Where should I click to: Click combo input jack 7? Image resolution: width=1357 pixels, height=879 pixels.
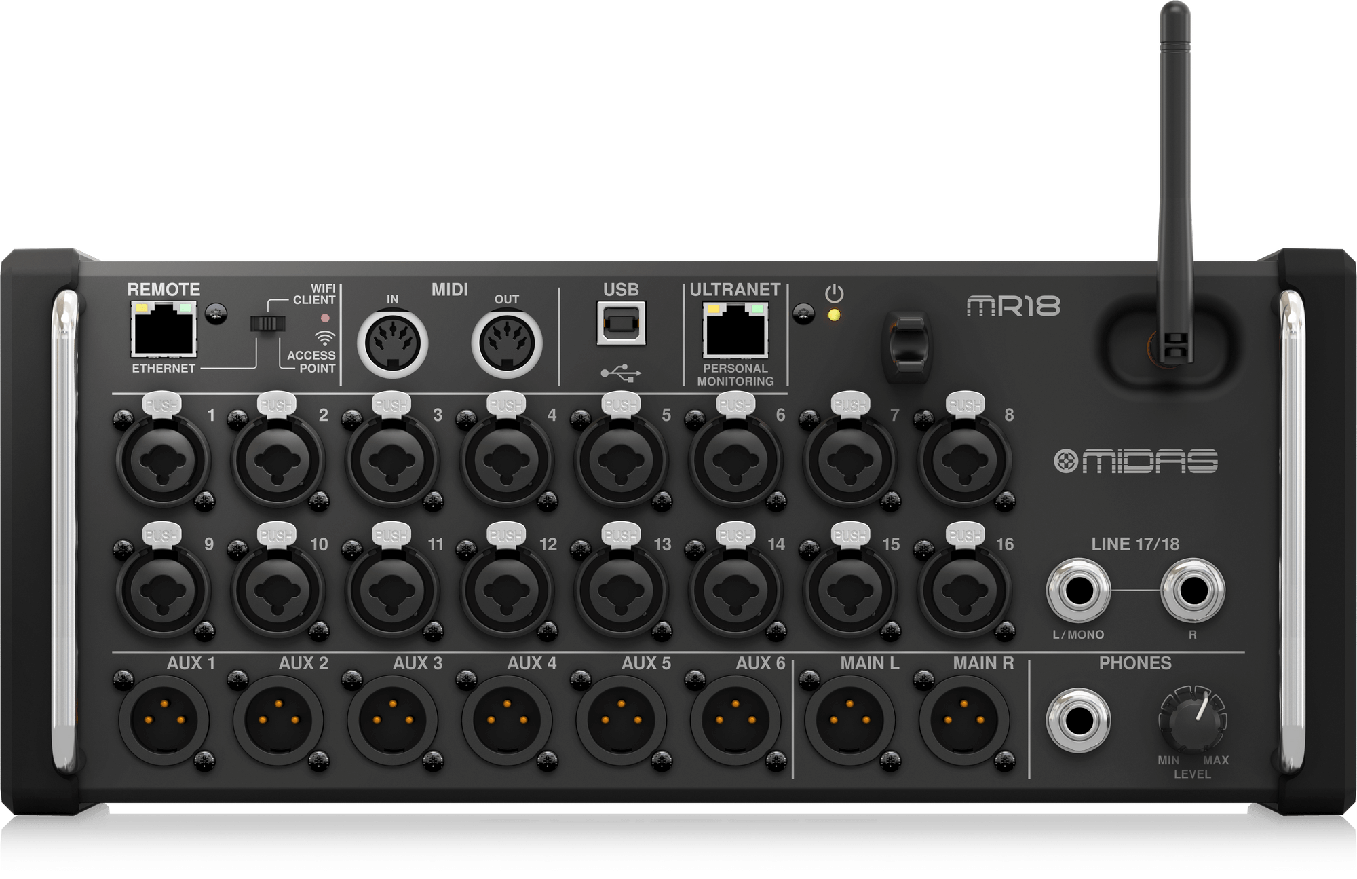pyautogui.click(x=850, y=460)
